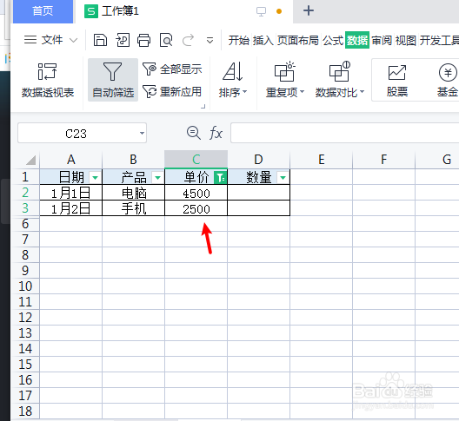Toggle 自动筛选 auto filter

pos(113,80)
